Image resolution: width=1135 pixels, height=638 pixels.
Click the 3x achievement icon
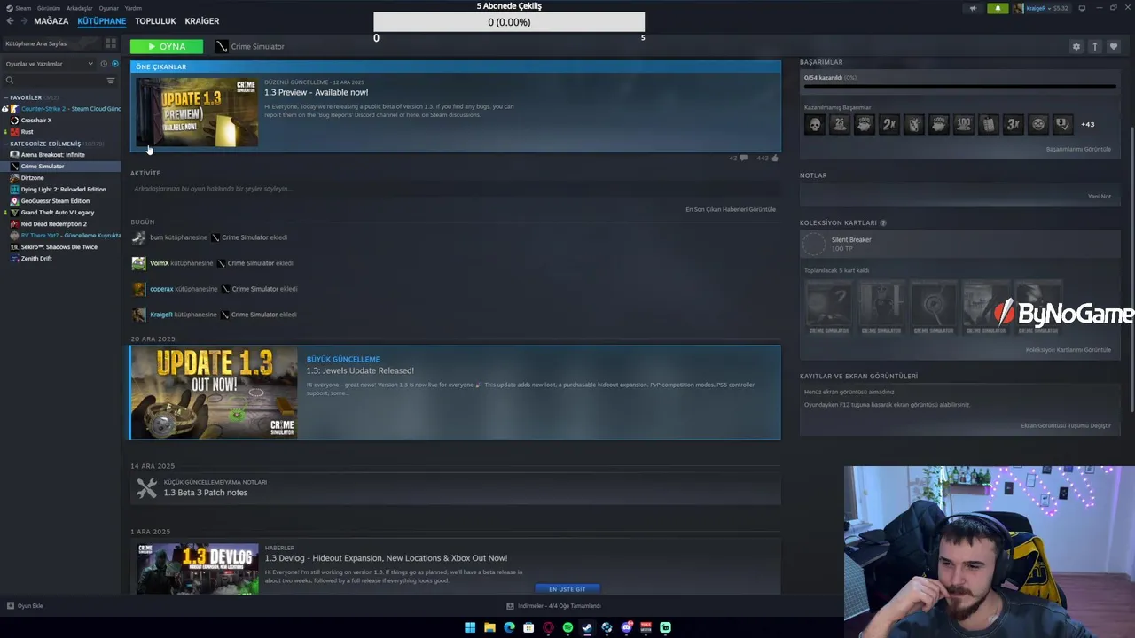coord(1013,124)
